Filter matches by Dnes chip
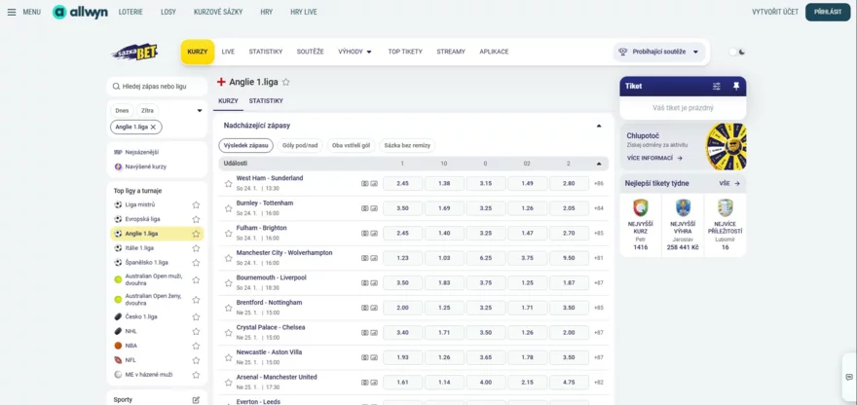The height and width of the screenshot is (405, 857). [x=122, y=110]
